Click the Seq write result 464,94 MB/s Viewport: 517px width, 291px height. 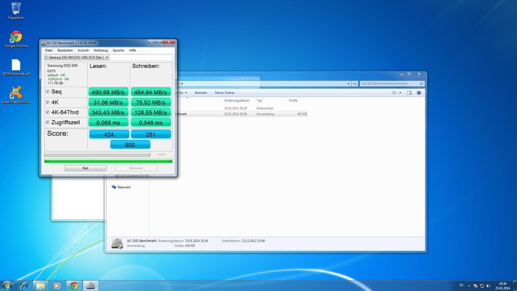pos(151,92)
